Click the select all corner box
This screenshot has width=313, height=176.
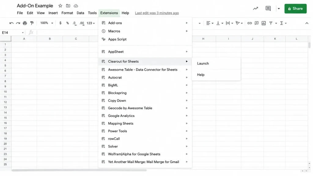pyautogui.click(x=6, y=39)
